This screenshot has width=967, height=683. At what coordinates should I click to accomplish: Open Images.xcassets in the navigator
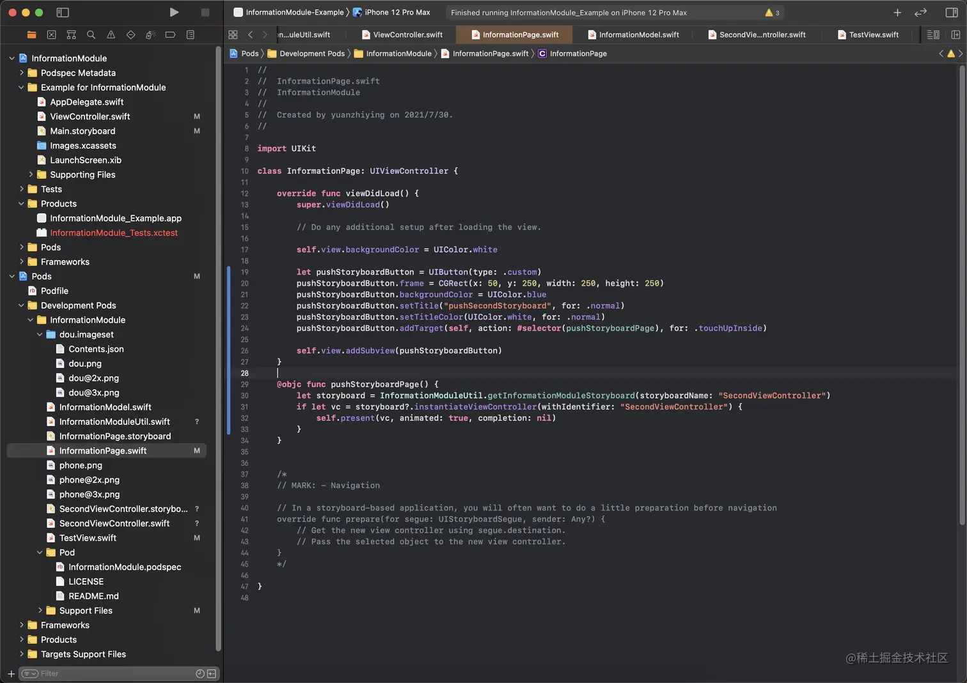83,146
